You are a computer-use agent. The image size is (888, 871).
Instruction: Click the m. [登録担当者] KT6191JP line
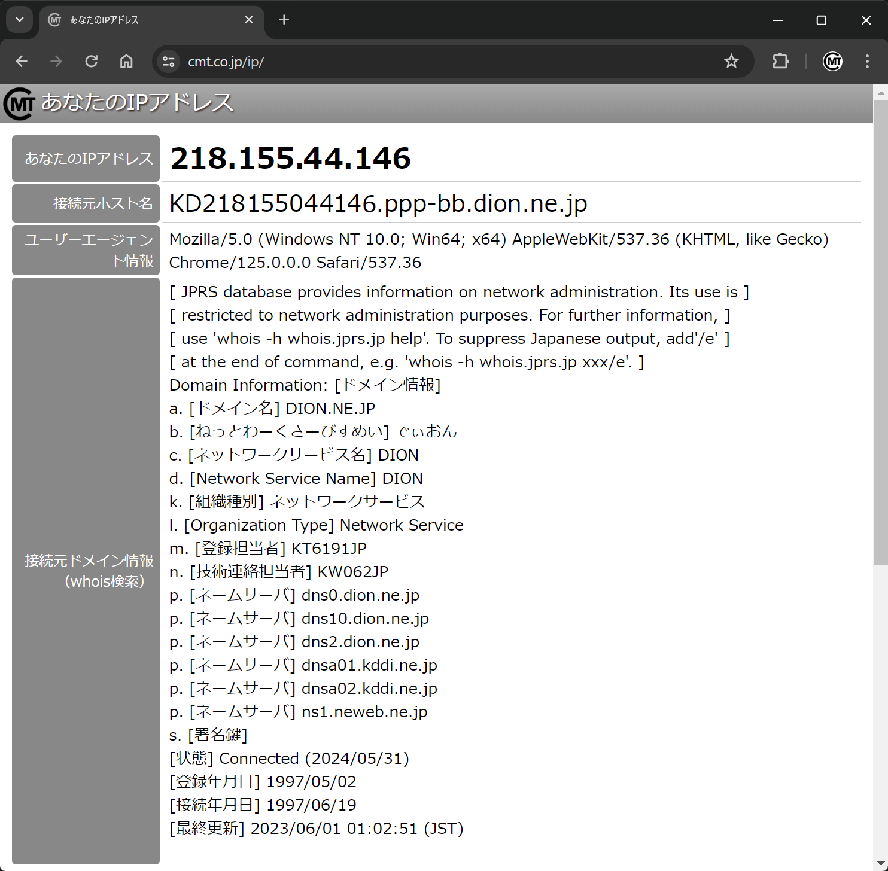[268, 549]
